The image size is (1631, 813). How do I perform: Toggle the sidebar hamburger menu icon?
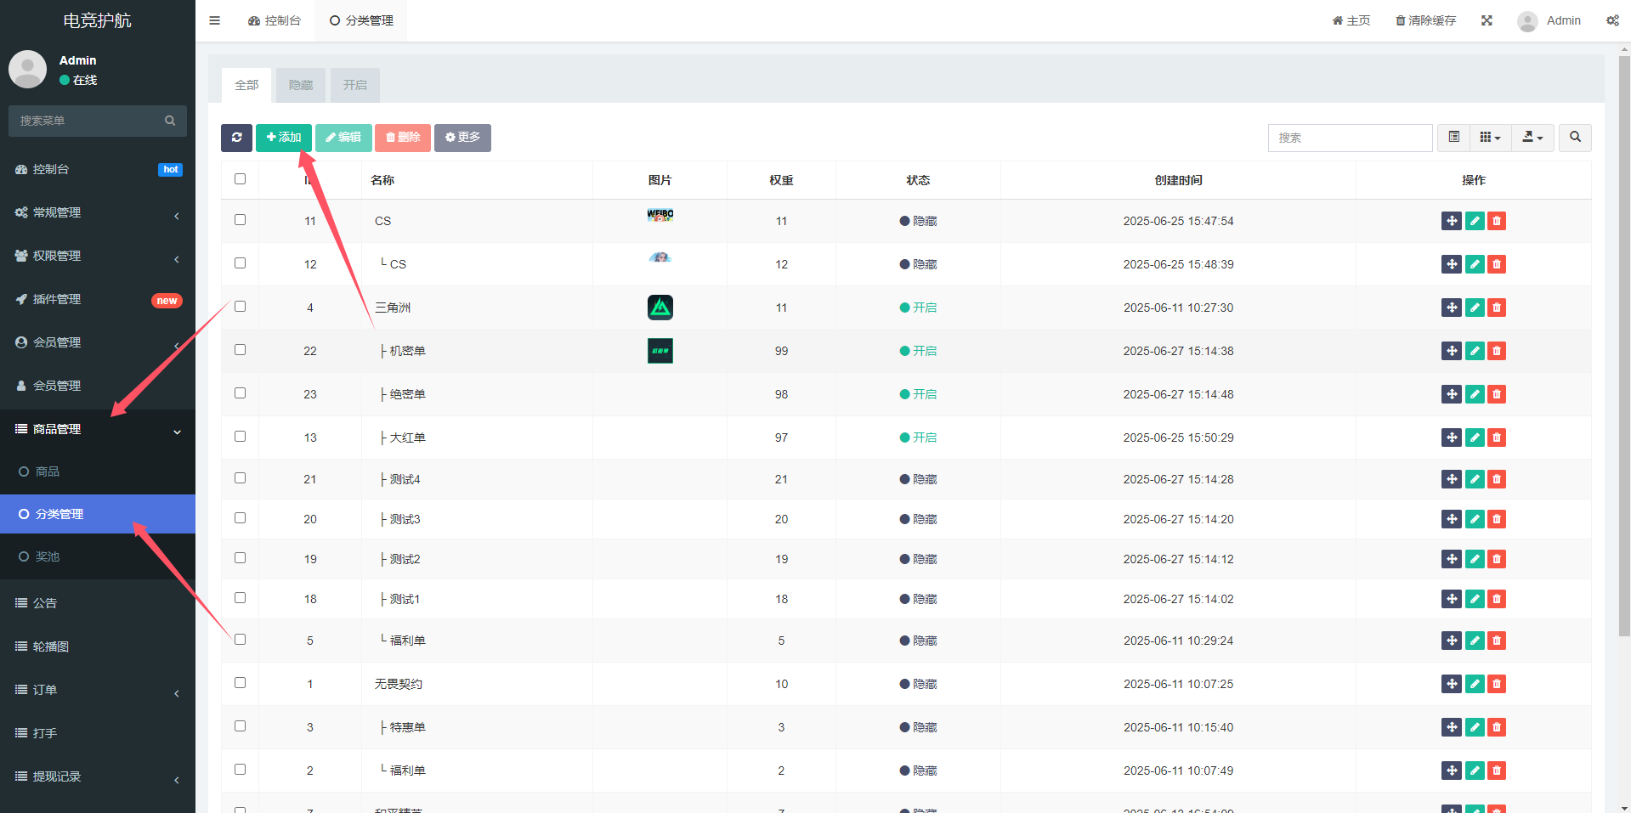[215, 20]
